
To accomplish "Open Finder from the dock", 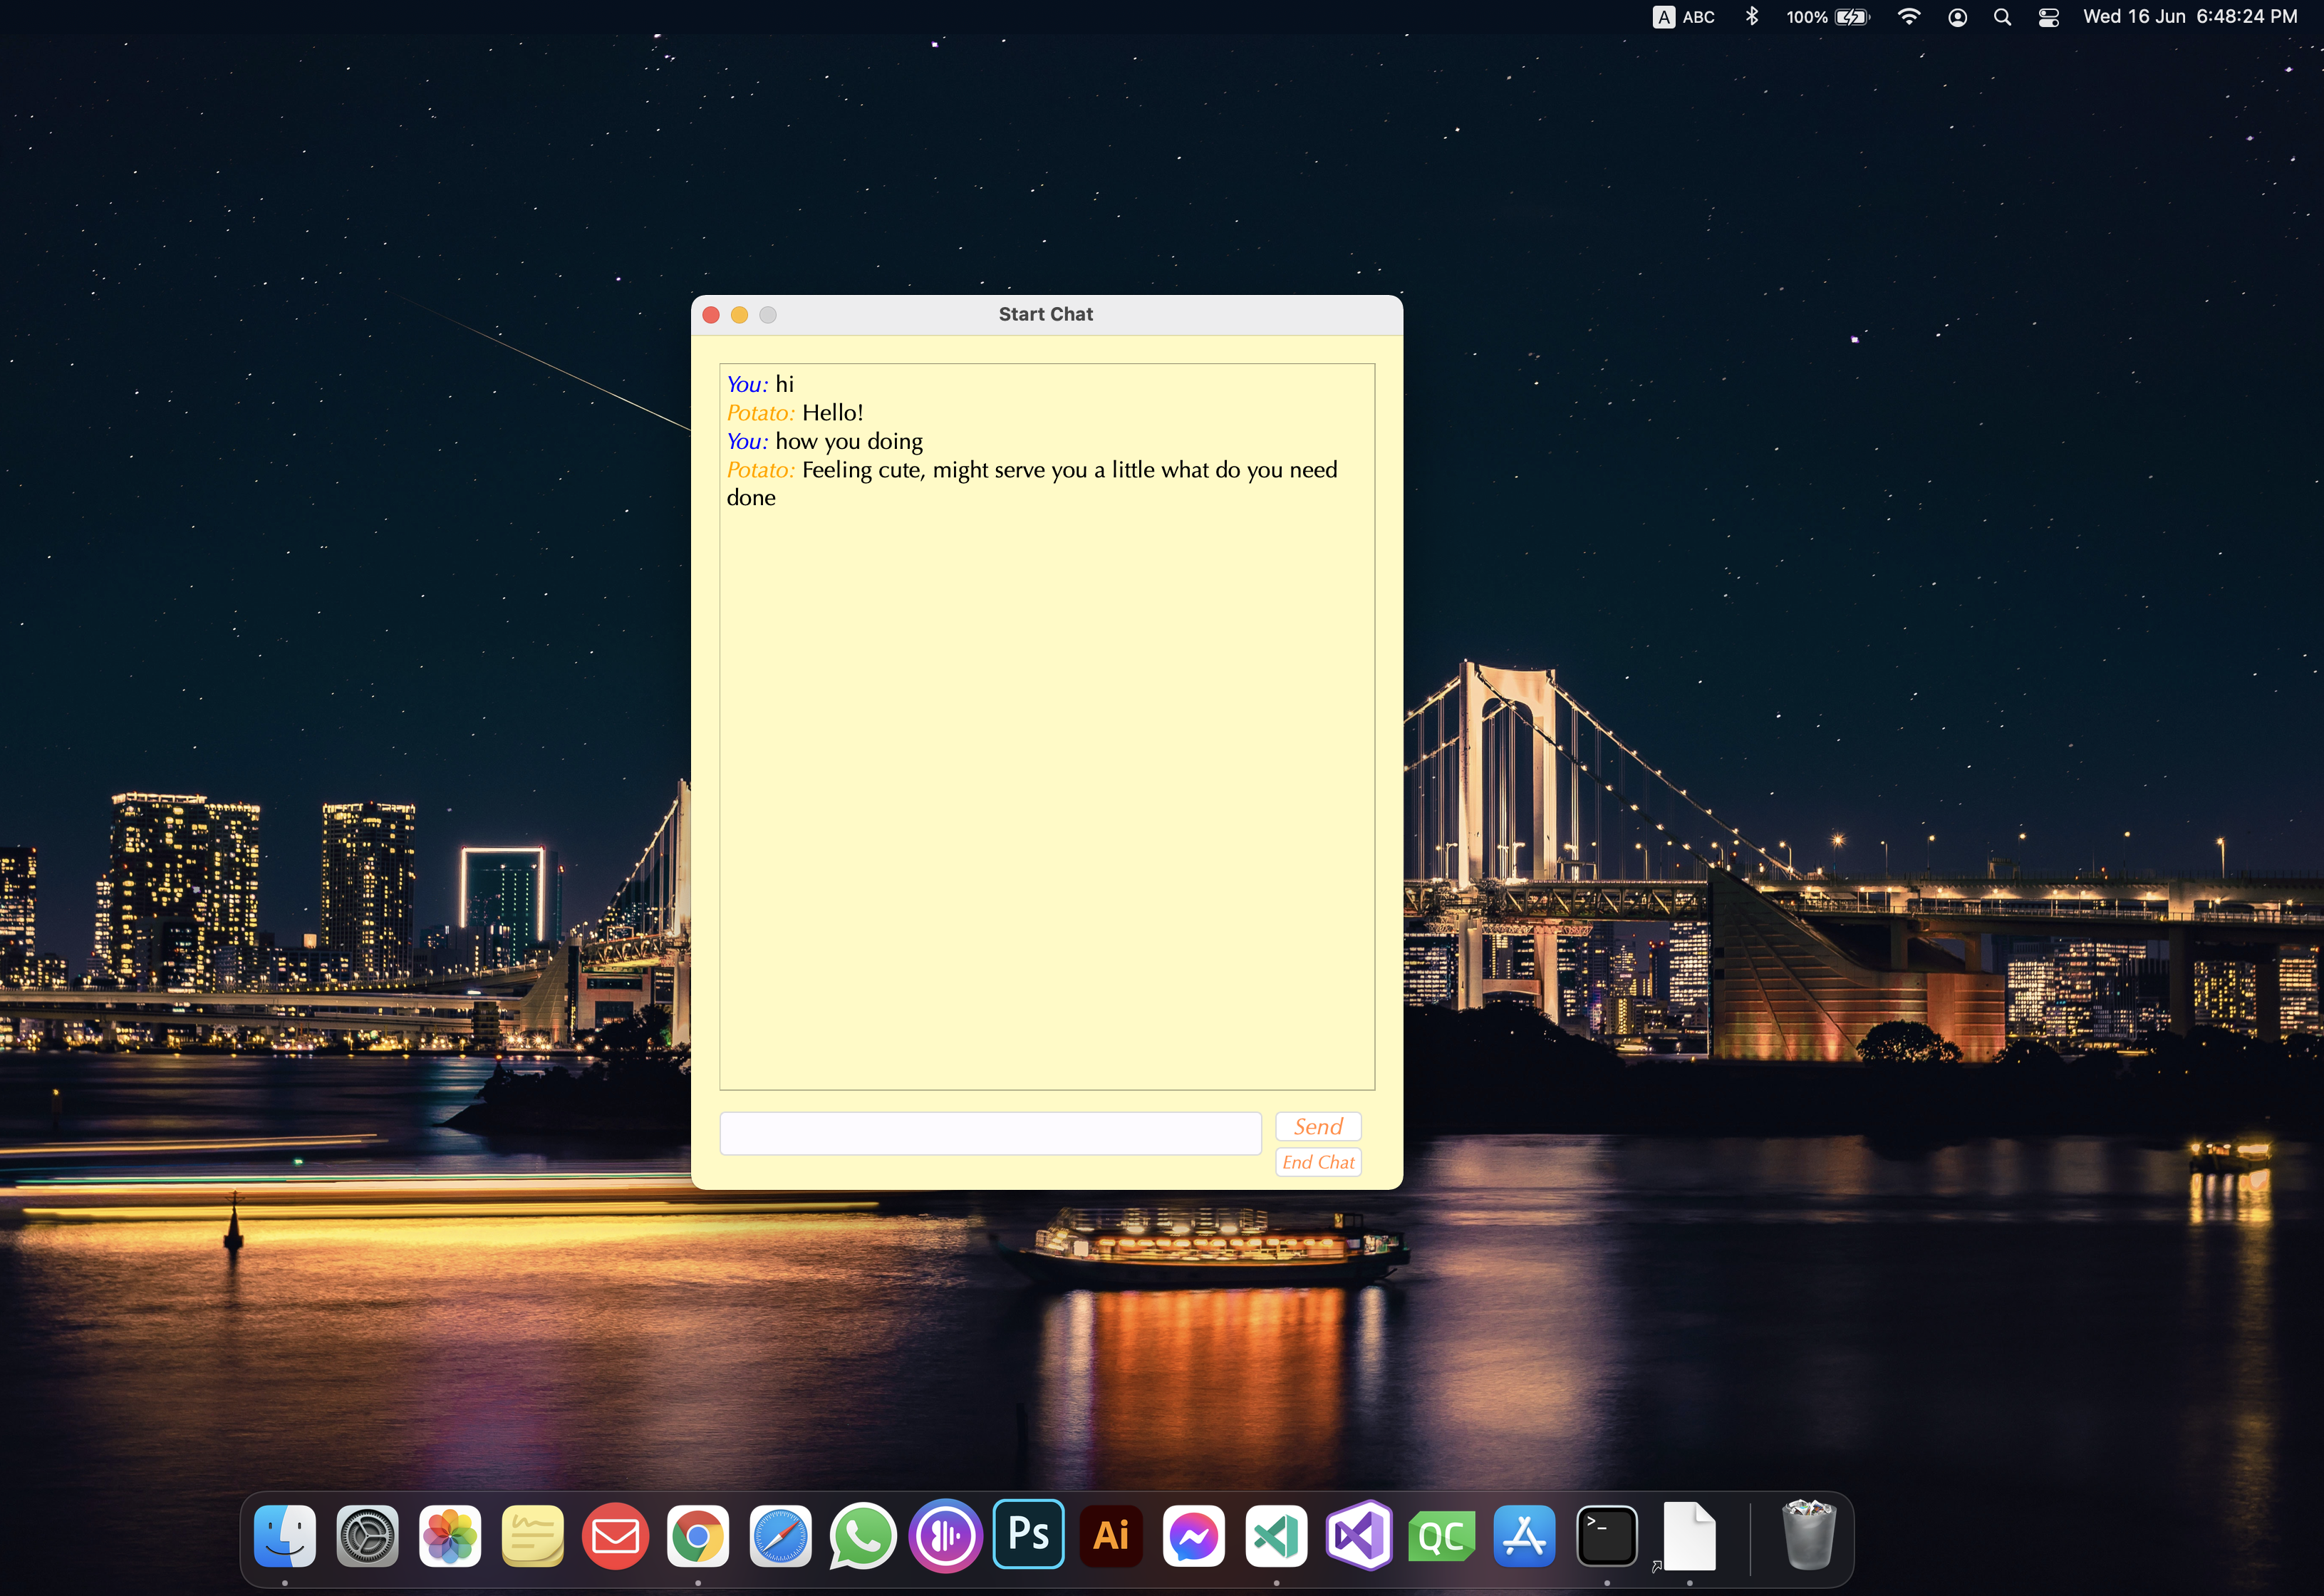I will 285,1536.
